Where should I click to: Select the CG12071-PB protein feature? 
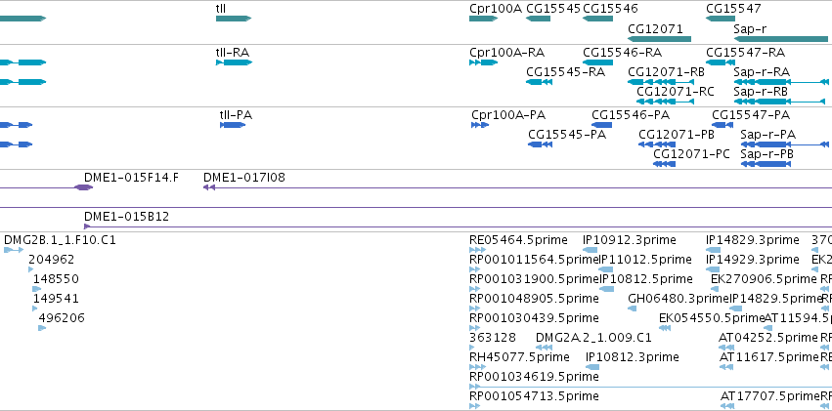657,144
